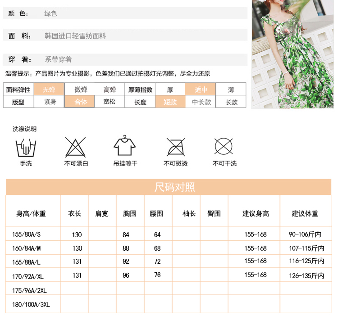Screen dimensions: 338x315
Task: Click the 不可熨烫 caption text
Action: [175, 163]
